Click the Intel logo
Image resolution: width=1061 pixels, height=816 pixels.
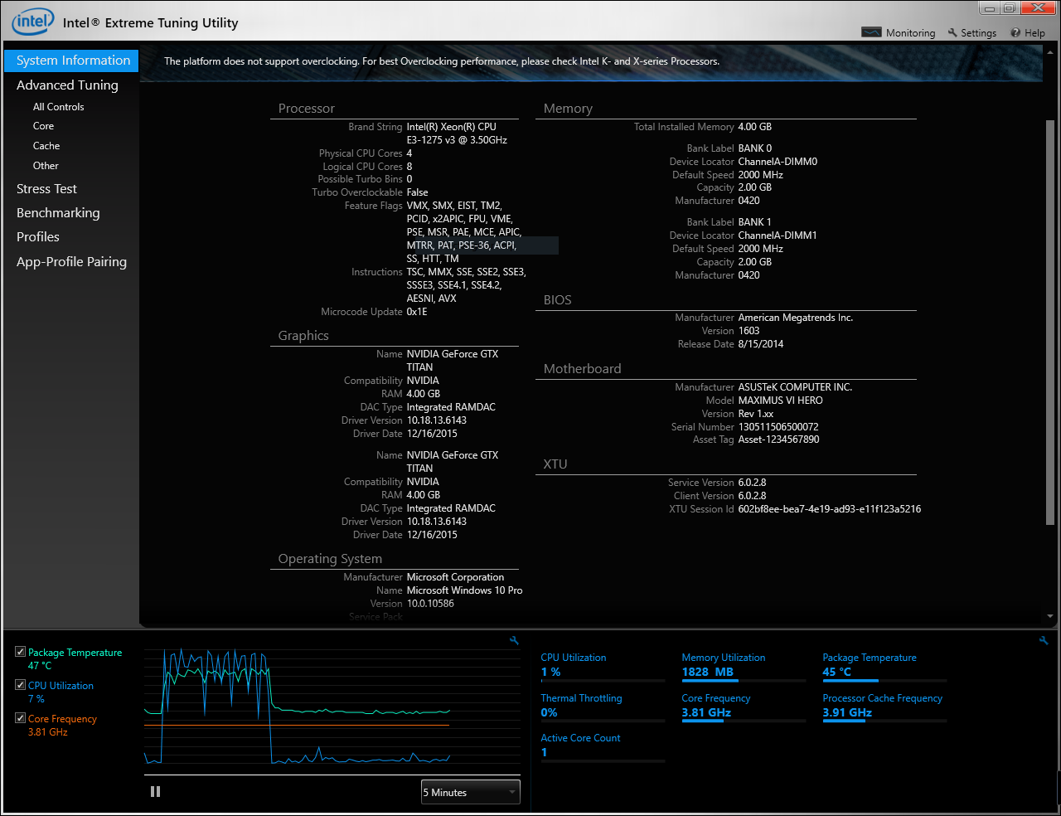pos(32,22)
